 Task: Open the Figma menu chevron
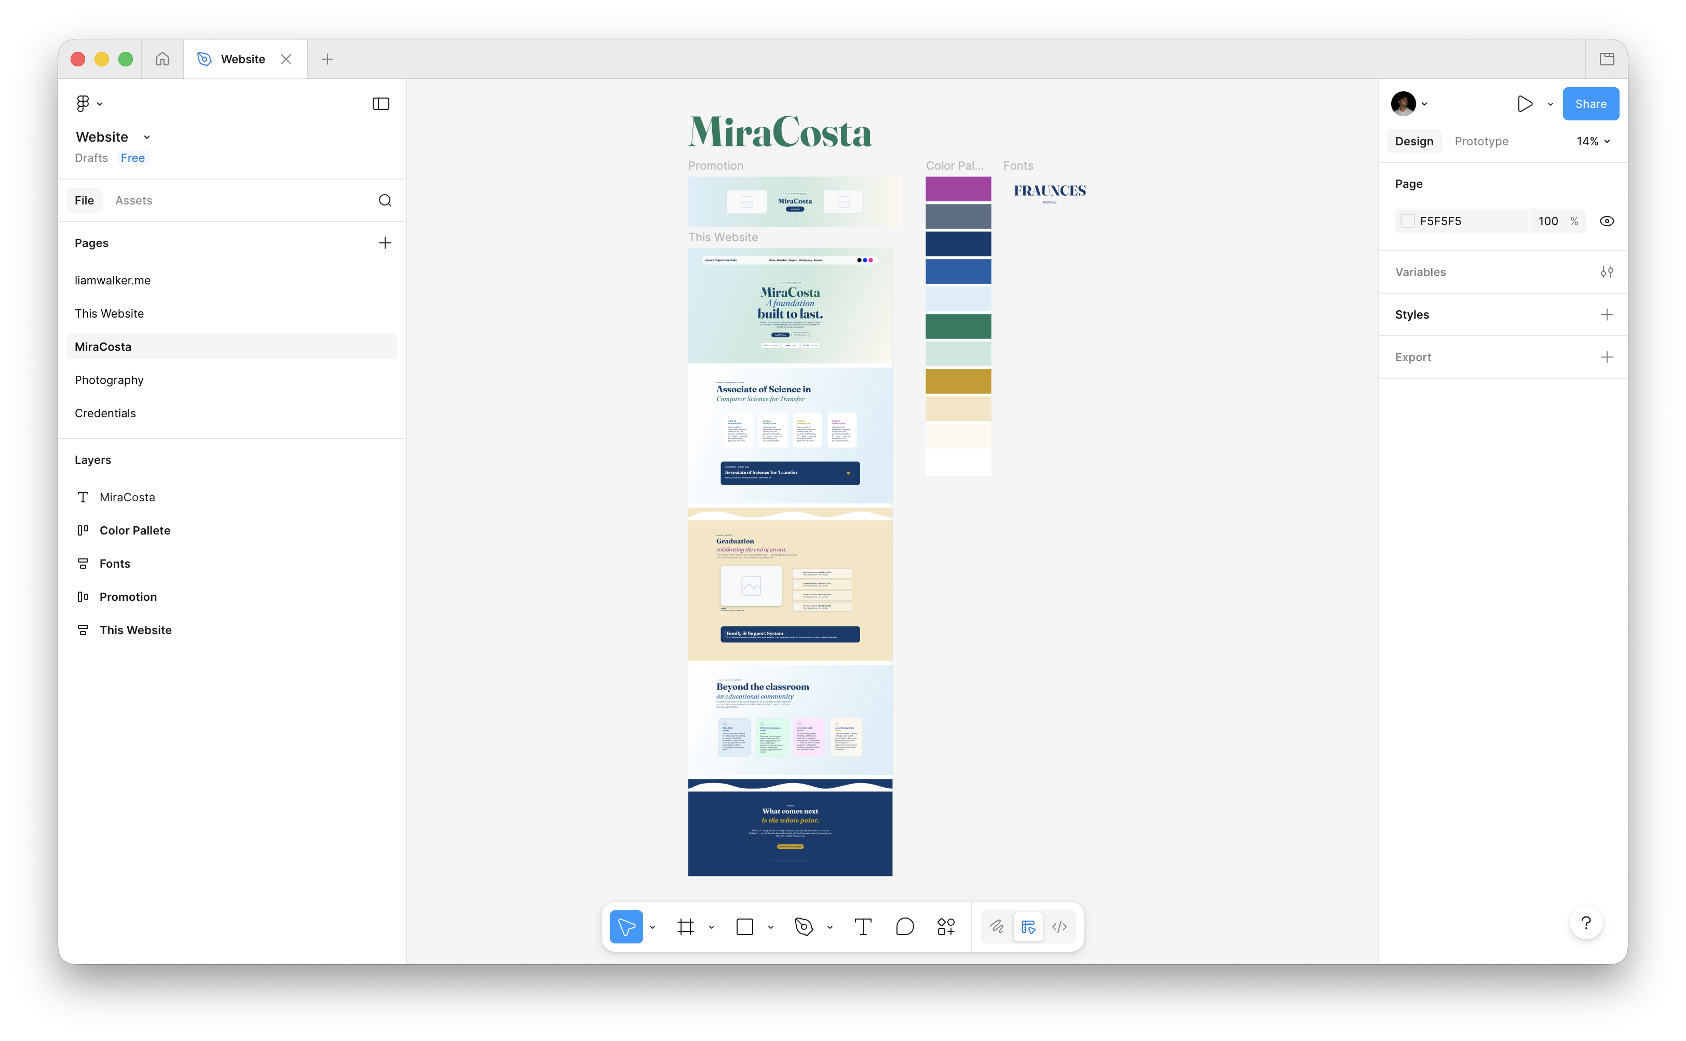click(x=100, y=104)
